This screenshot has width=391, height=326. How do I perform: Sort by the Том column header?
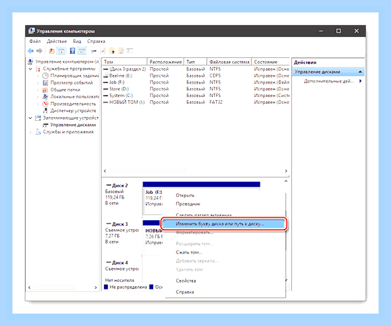[124, 62]
